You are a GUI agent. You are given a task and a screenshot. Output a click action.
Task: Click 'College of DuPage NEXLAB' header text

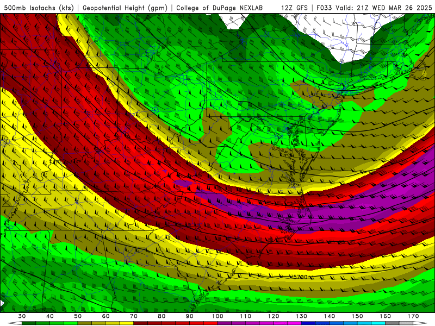[x=220, y=8]
